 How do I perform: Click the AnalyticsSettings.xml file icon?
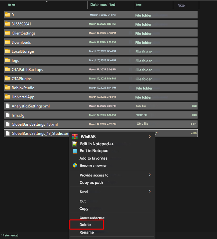tap(8, 106)
